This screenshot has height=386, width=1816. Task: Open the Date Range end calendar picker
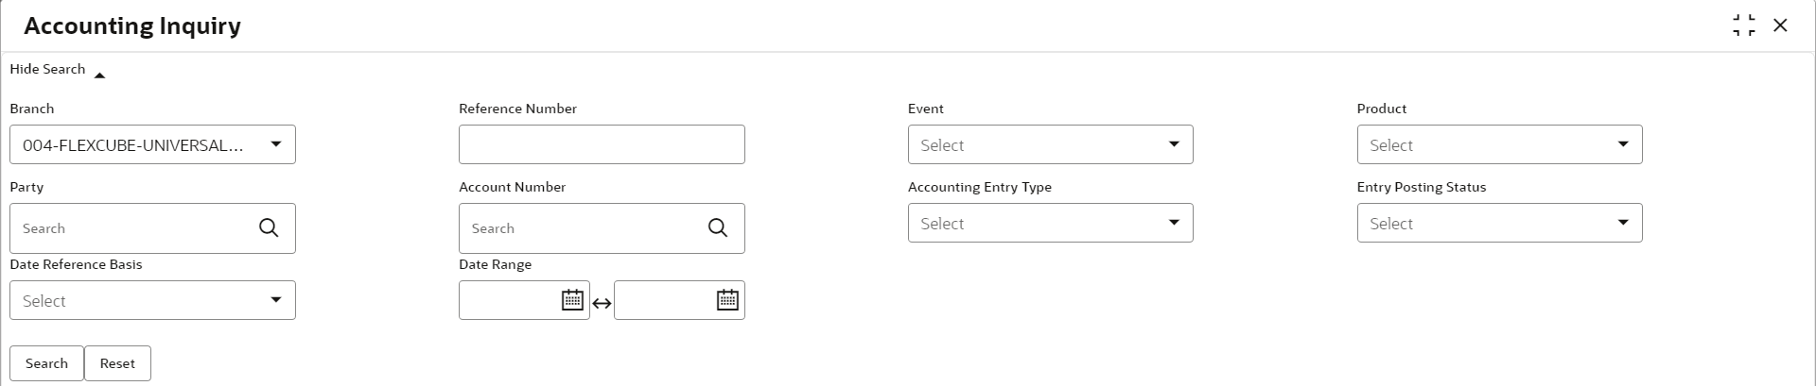click(727, 300)
